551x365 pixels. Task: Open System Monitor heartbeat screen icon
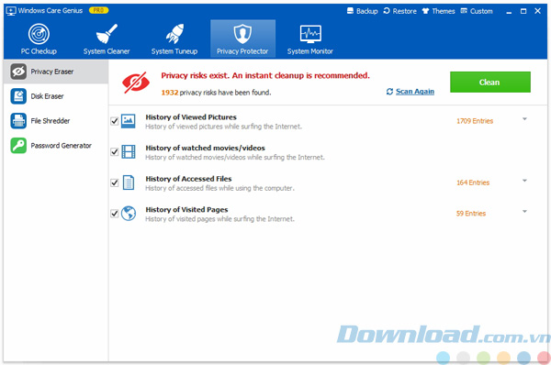coord(310,34)
